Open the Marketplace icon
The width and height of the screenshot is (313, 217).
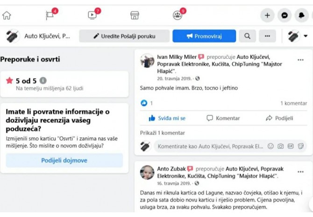click(135, 15)
